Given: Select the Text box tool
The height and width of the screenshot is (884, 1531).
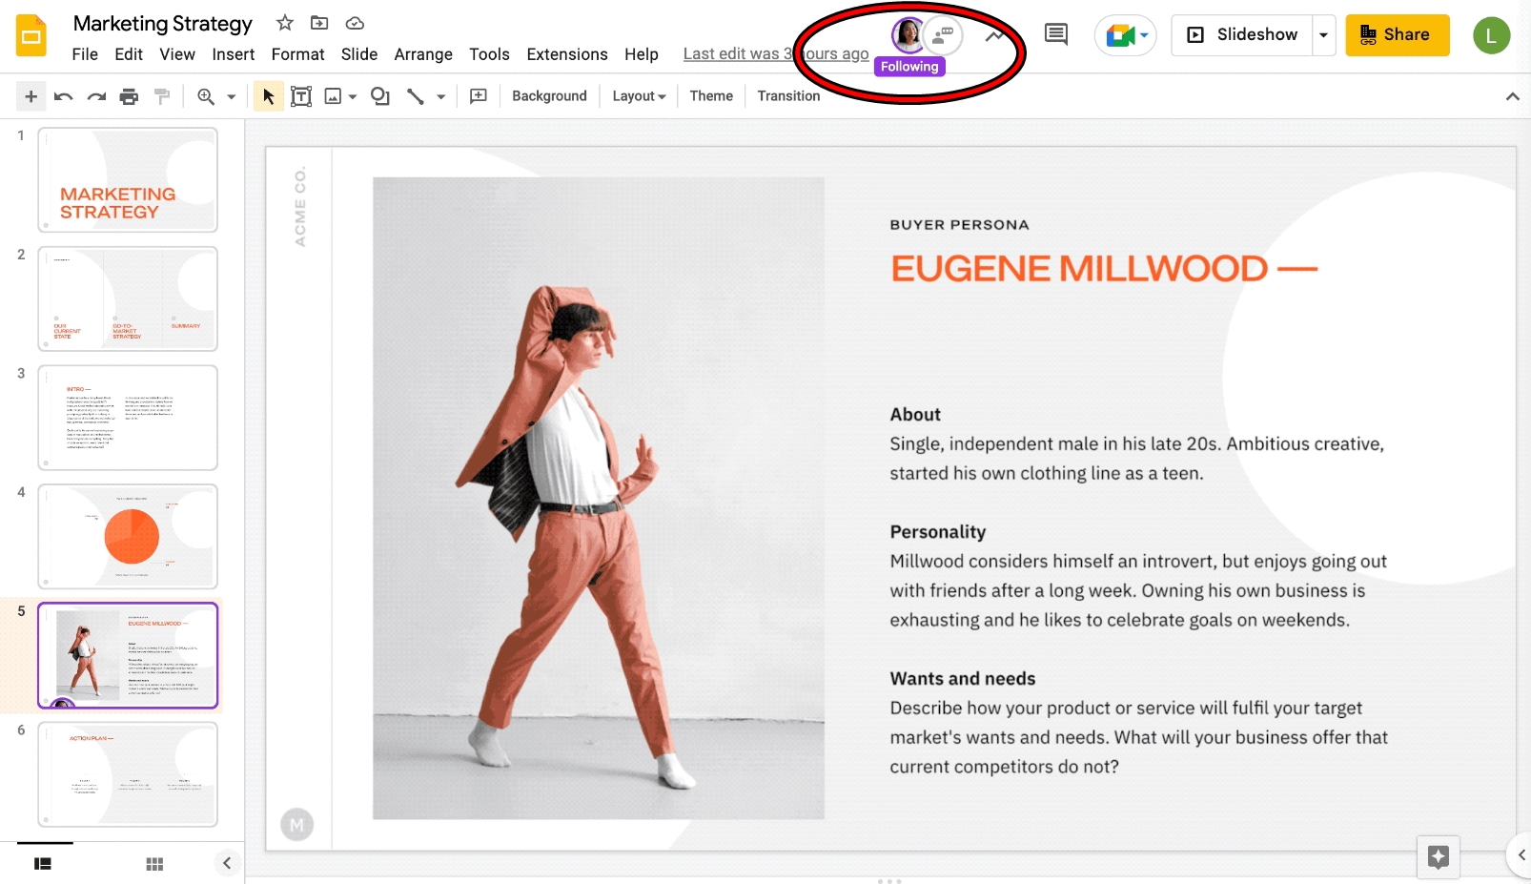Looking at the screenshot, I should pos(301,95).
